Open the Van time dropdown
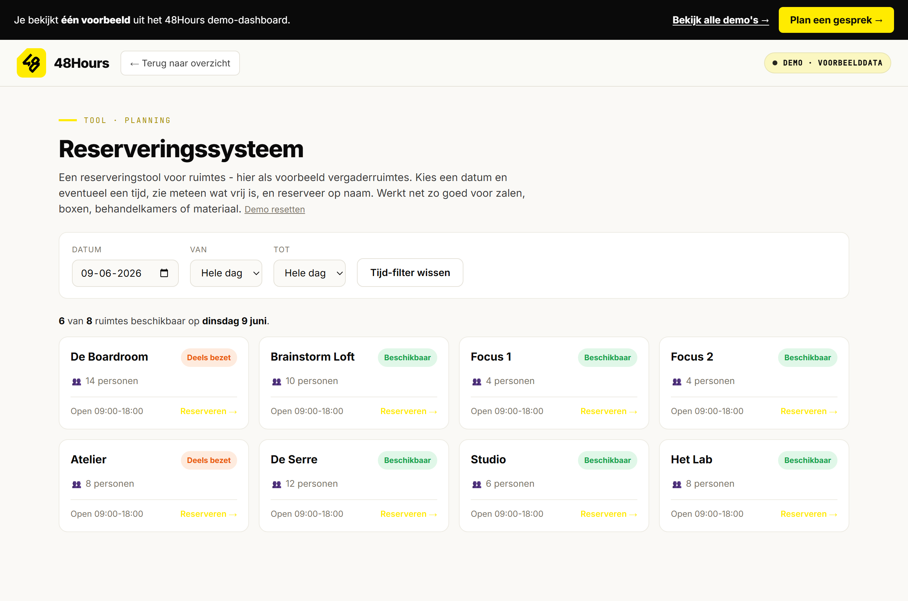908x601 pixels. (x=226, y=273)
